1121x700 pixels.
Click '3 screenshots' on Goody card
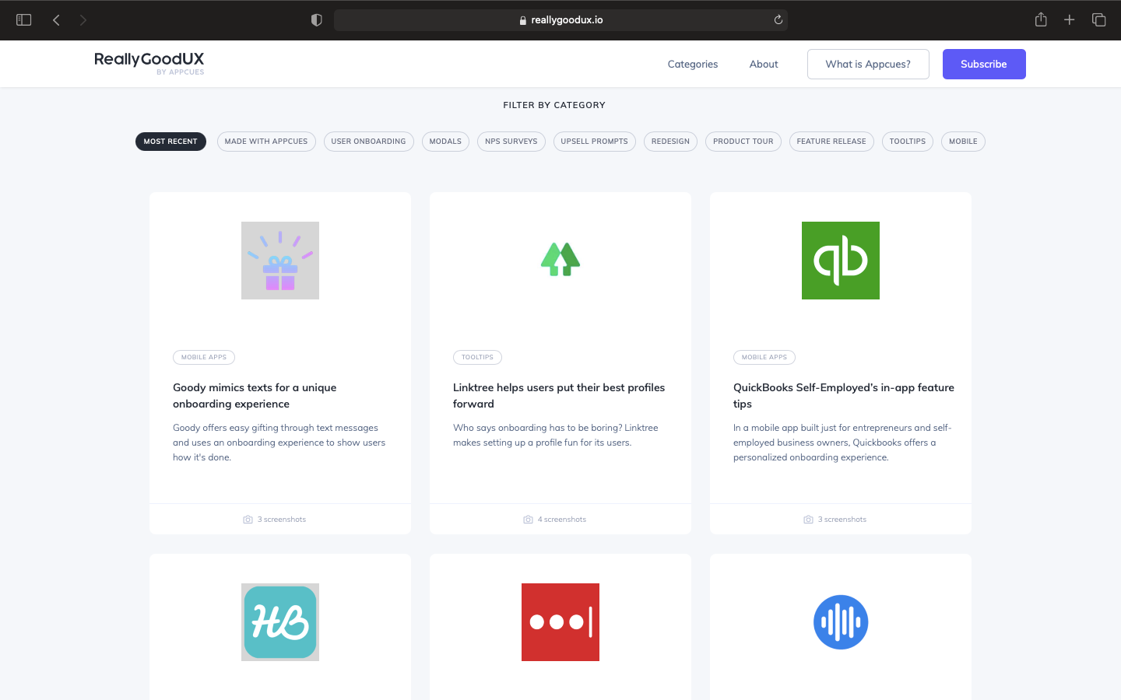point(282,520)
